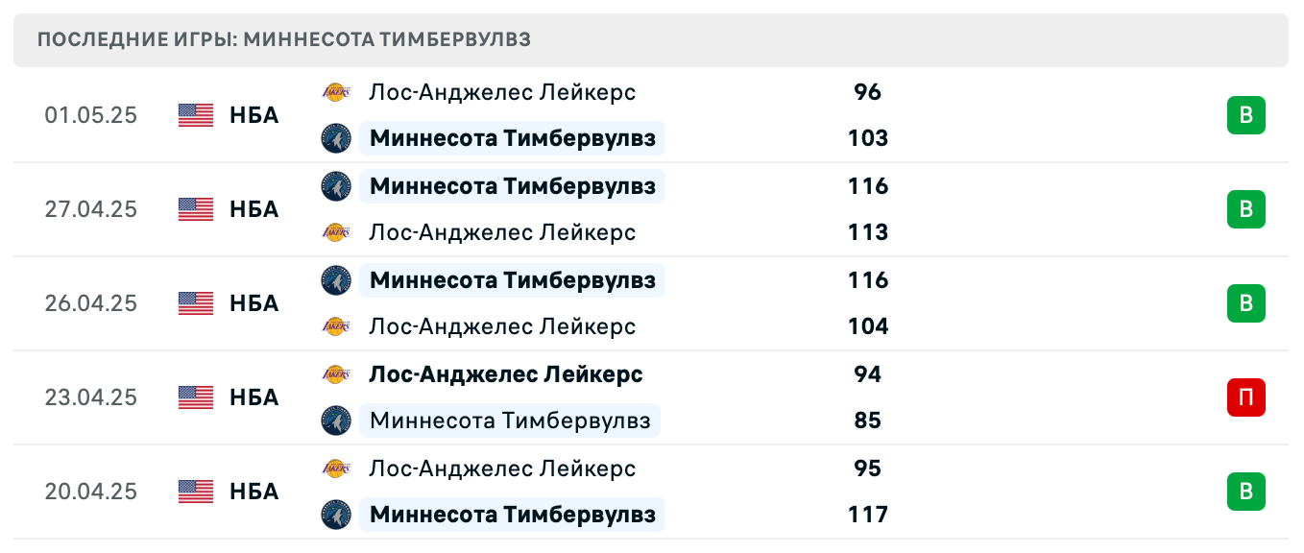Select the green В badge for the 01.05.25 game
Image resolution: width=1304 pixels, height=553 pixels.
[1245, 115]
